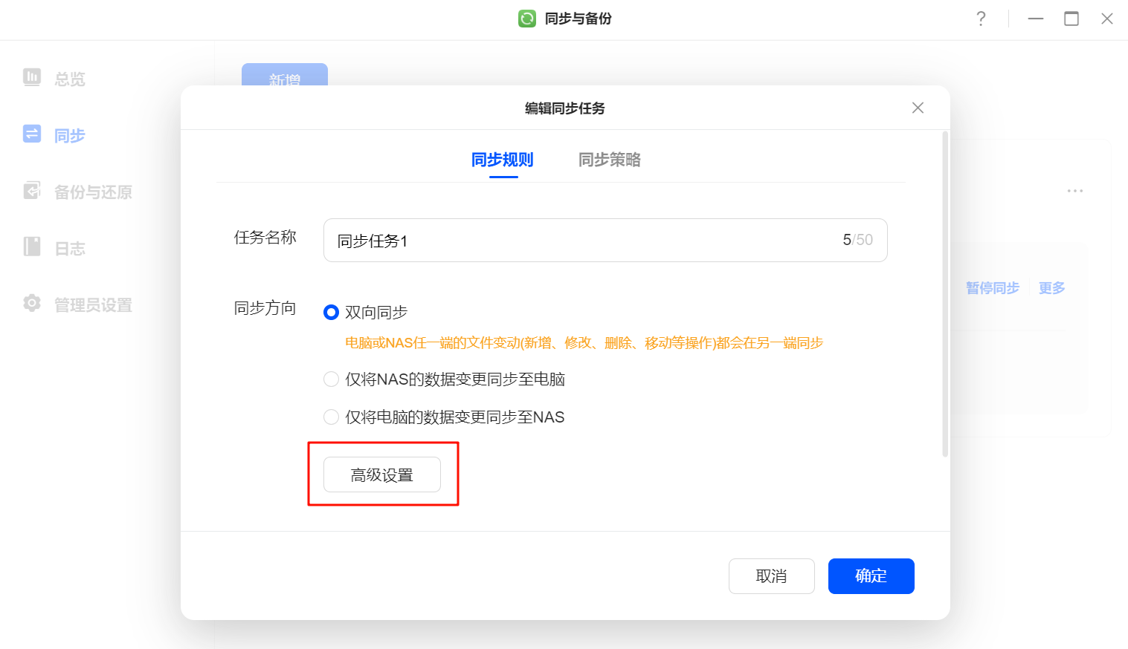
Task: Open the 更多 link on the task card
Action: click(x=1052, y=288)
